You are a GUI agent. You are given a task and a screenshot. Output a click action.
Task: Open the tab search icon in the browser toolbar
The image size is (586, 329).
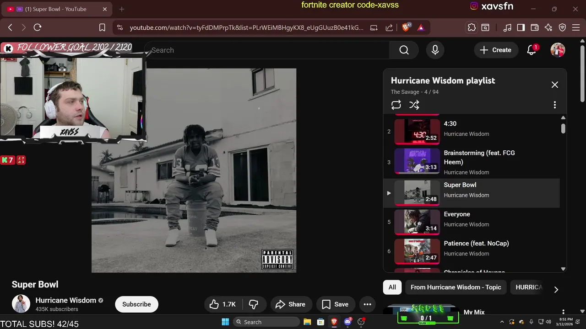pos(485,27)
